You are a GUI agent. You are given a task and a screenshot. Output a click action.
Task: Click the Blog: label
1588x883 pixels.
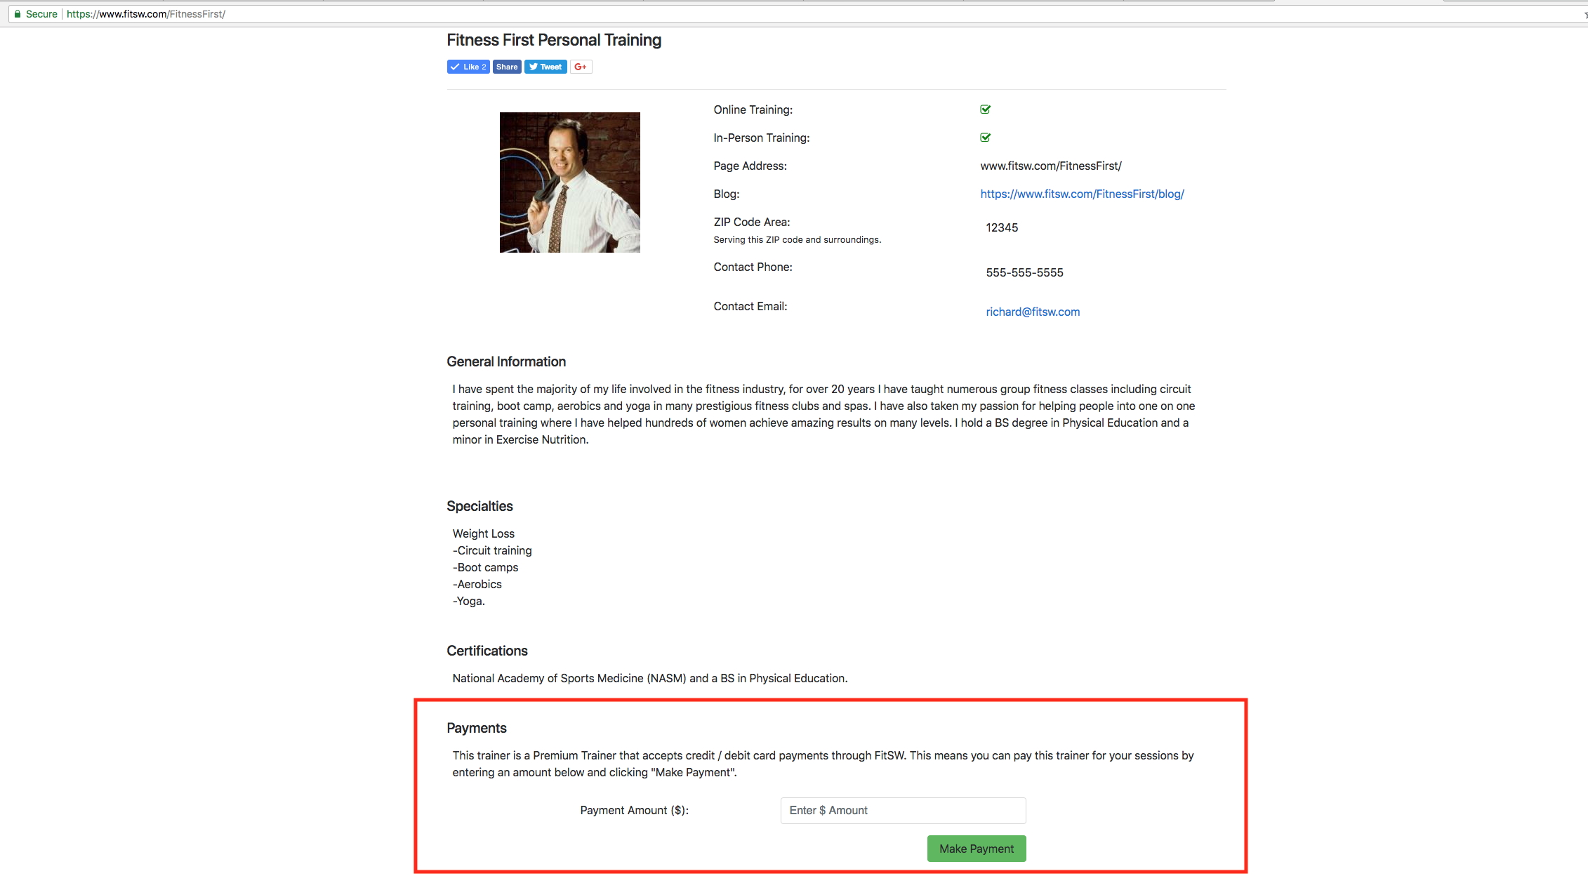tap(727, 194)
